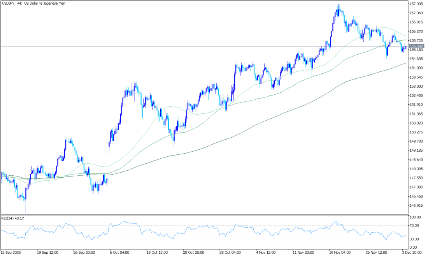This screenshot has height=256, width=428.
Task: Select the 157.905 price axis label
Action: 416,4
